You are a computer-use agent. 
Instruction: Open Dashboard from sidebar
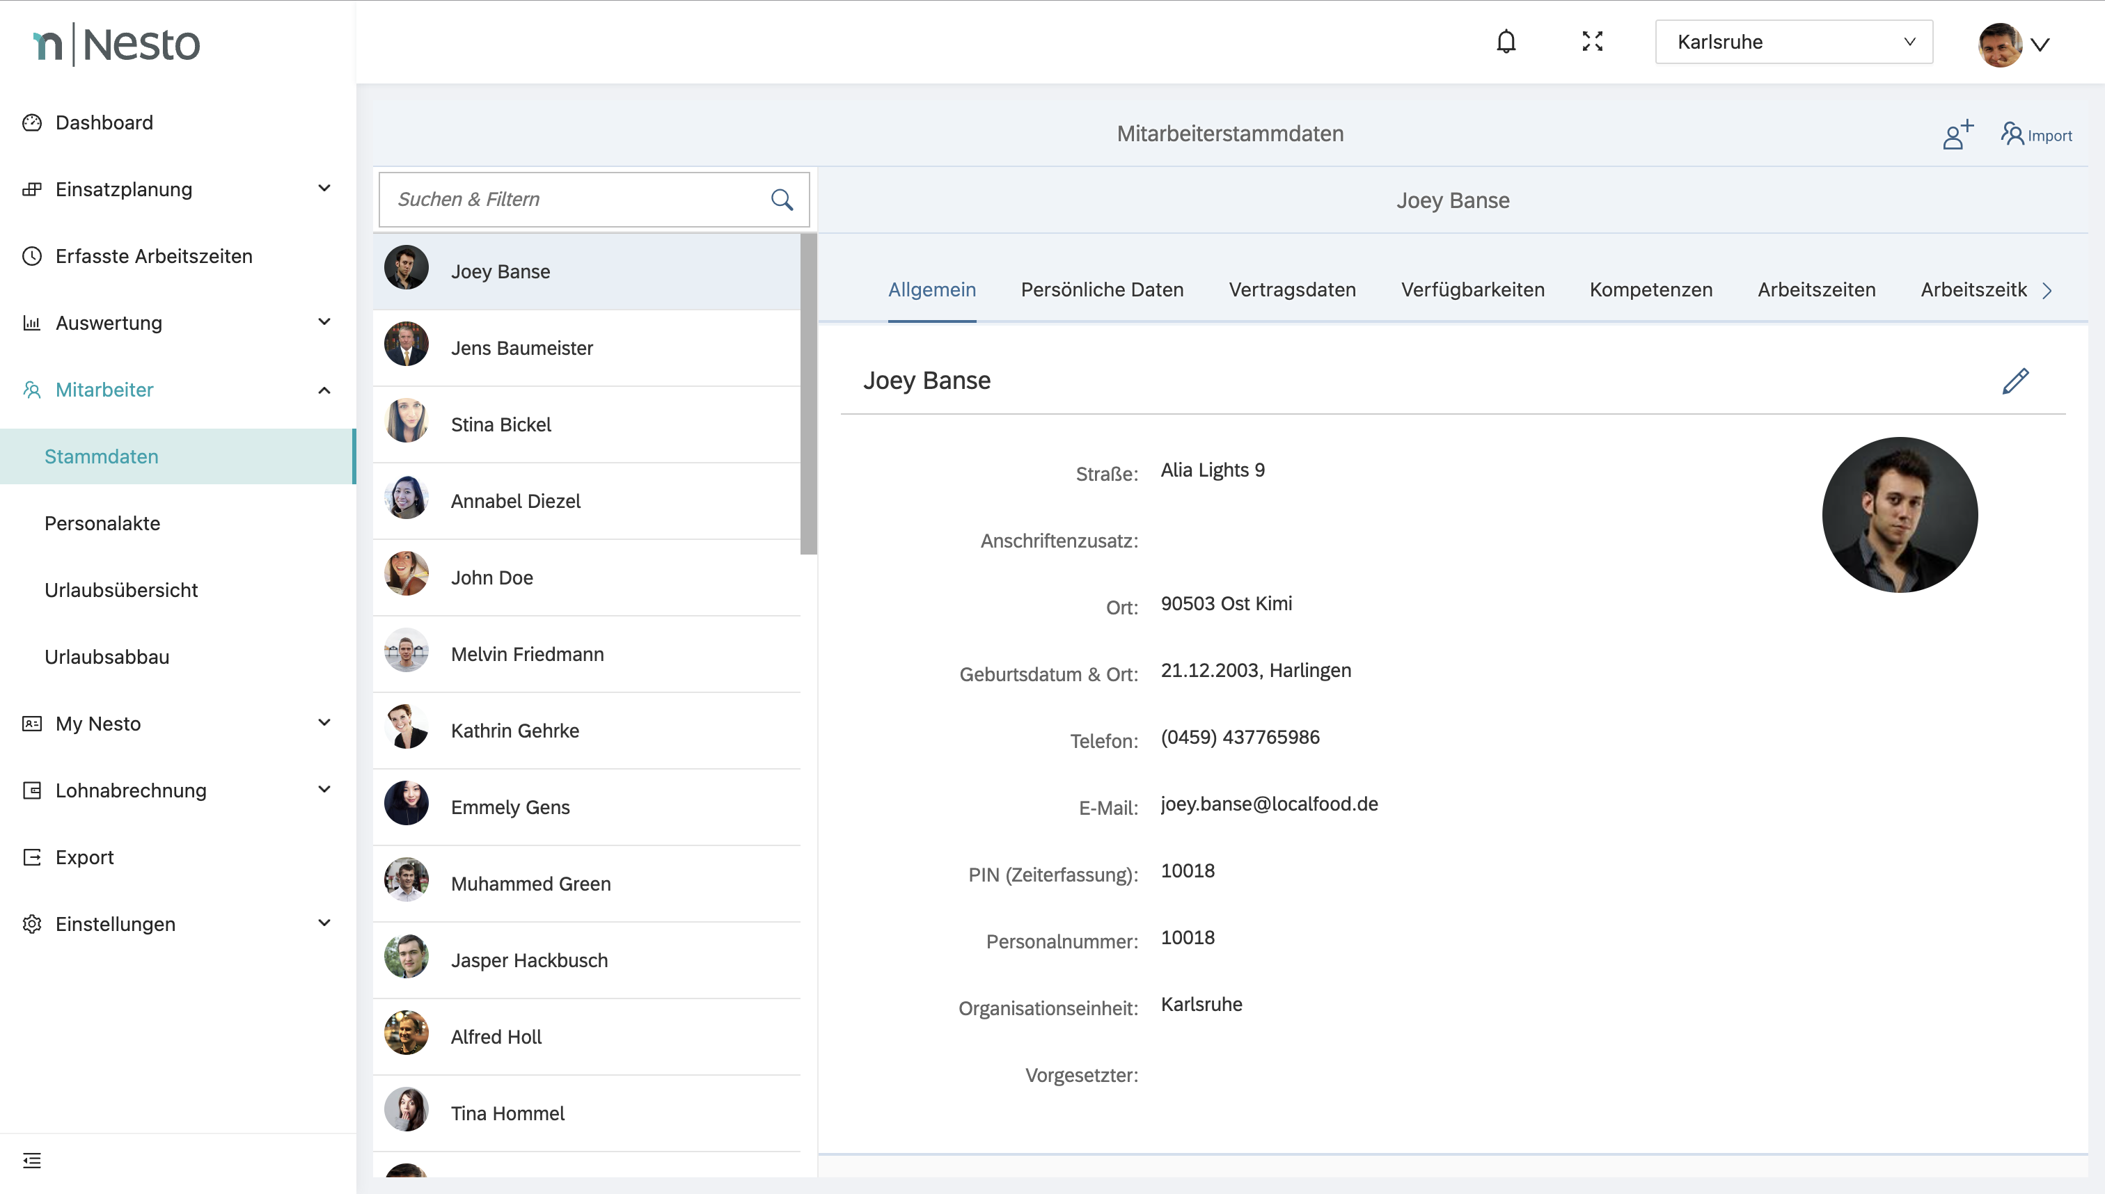click(104, 123)
